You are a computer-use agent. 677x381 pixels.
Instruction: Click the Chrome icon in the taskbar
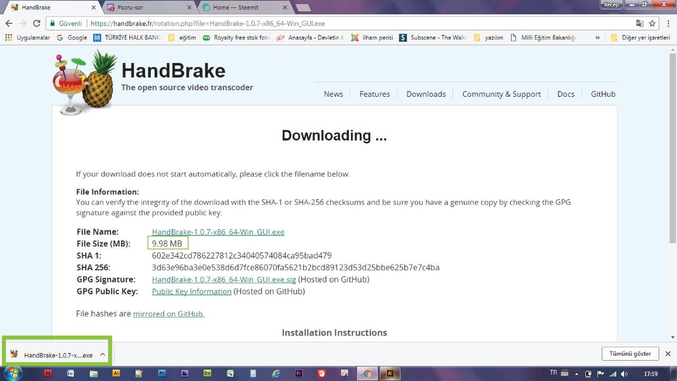[x=367, y=373]
